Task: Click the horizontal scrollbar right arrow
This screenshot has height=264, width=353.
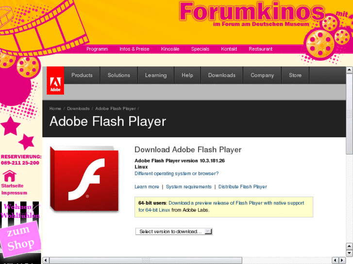Action: [x=342, y=260]
